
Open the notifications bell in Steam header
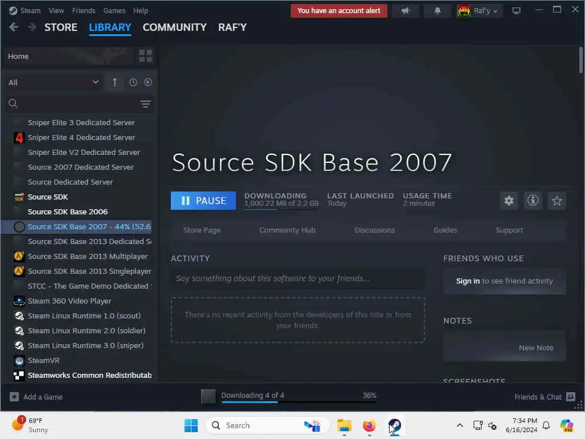pos(437,11)
